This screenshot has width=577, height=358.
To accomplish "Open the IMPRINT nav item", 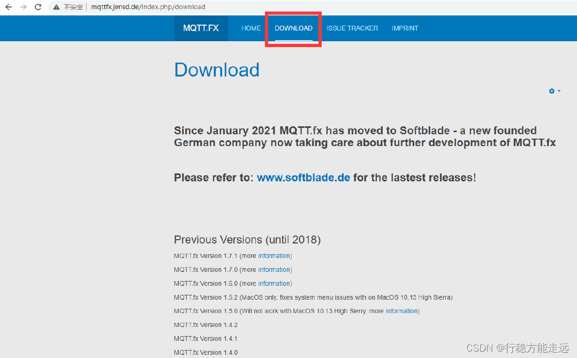I will tap(405, 28).
